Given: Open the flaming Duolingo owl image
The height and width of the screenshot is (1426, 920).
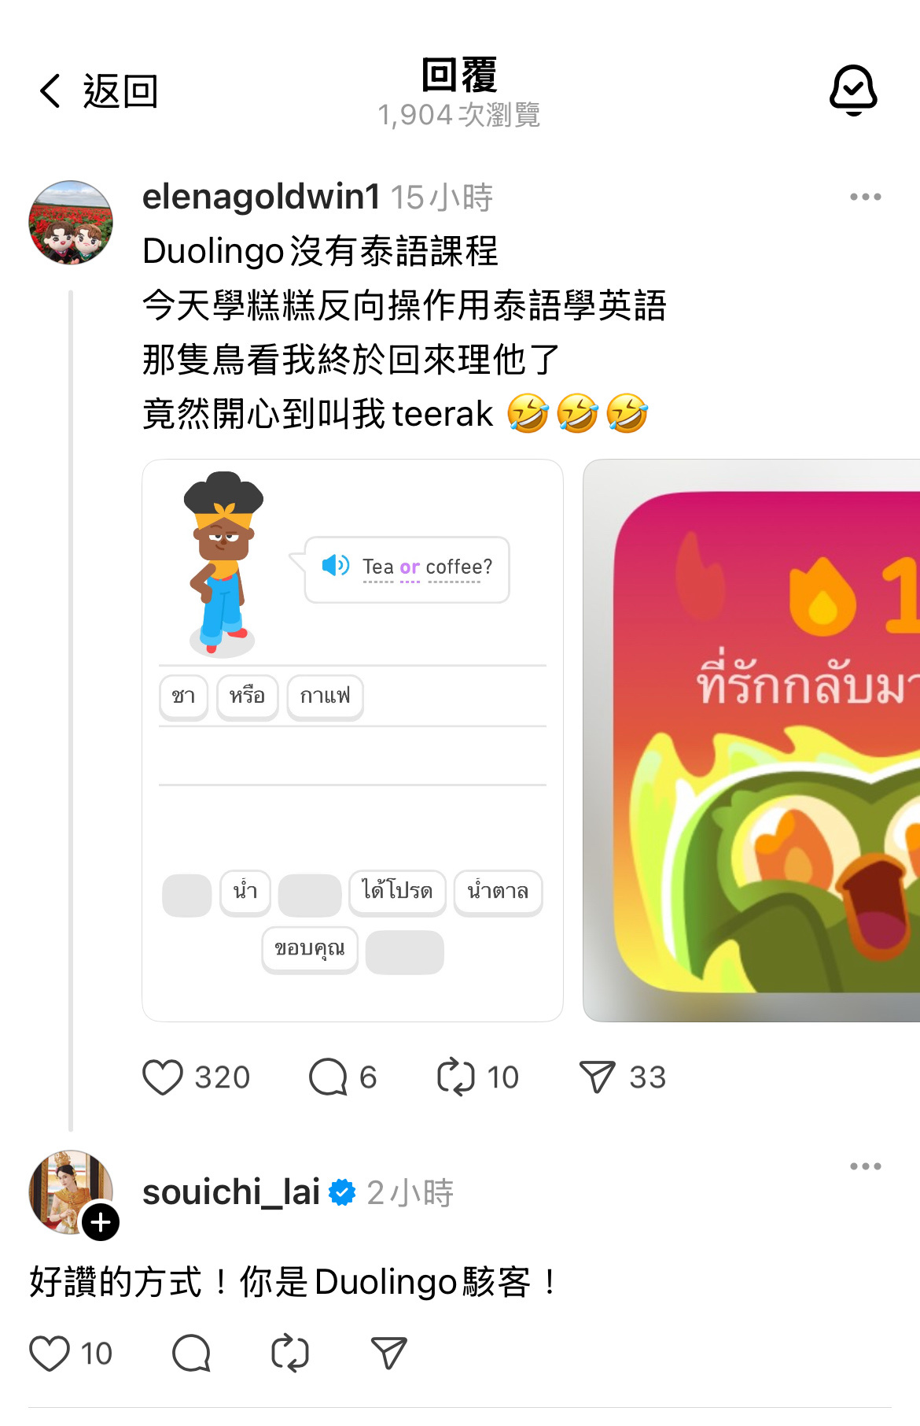Looking at the screenshot, I should click(752, 741).
